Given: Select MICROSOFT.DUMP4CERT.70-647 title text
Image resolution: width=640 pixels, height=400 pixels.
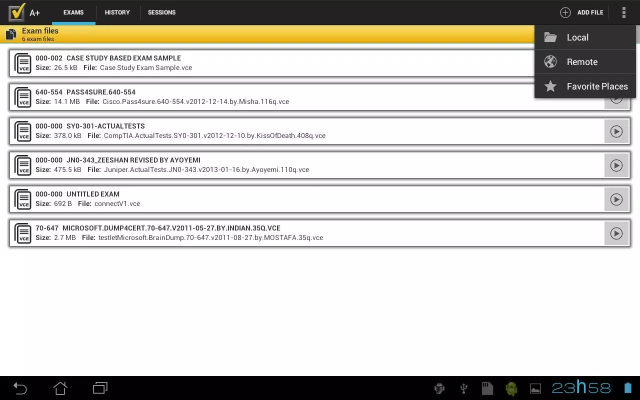Looking at the screenshot, I should click(171, 228).
